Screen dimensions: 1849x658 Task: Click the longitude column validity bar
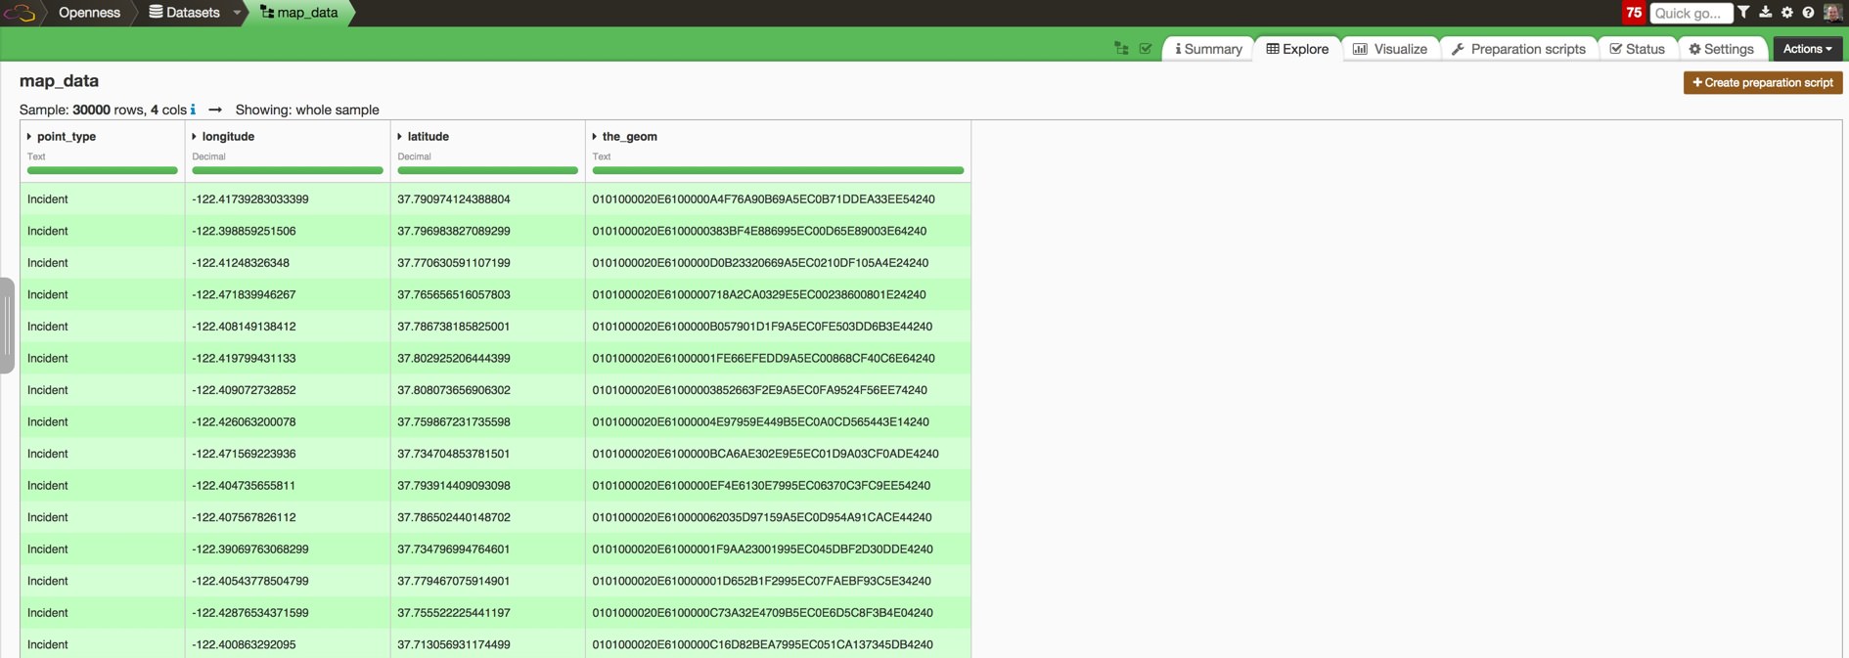coord(288,170)
